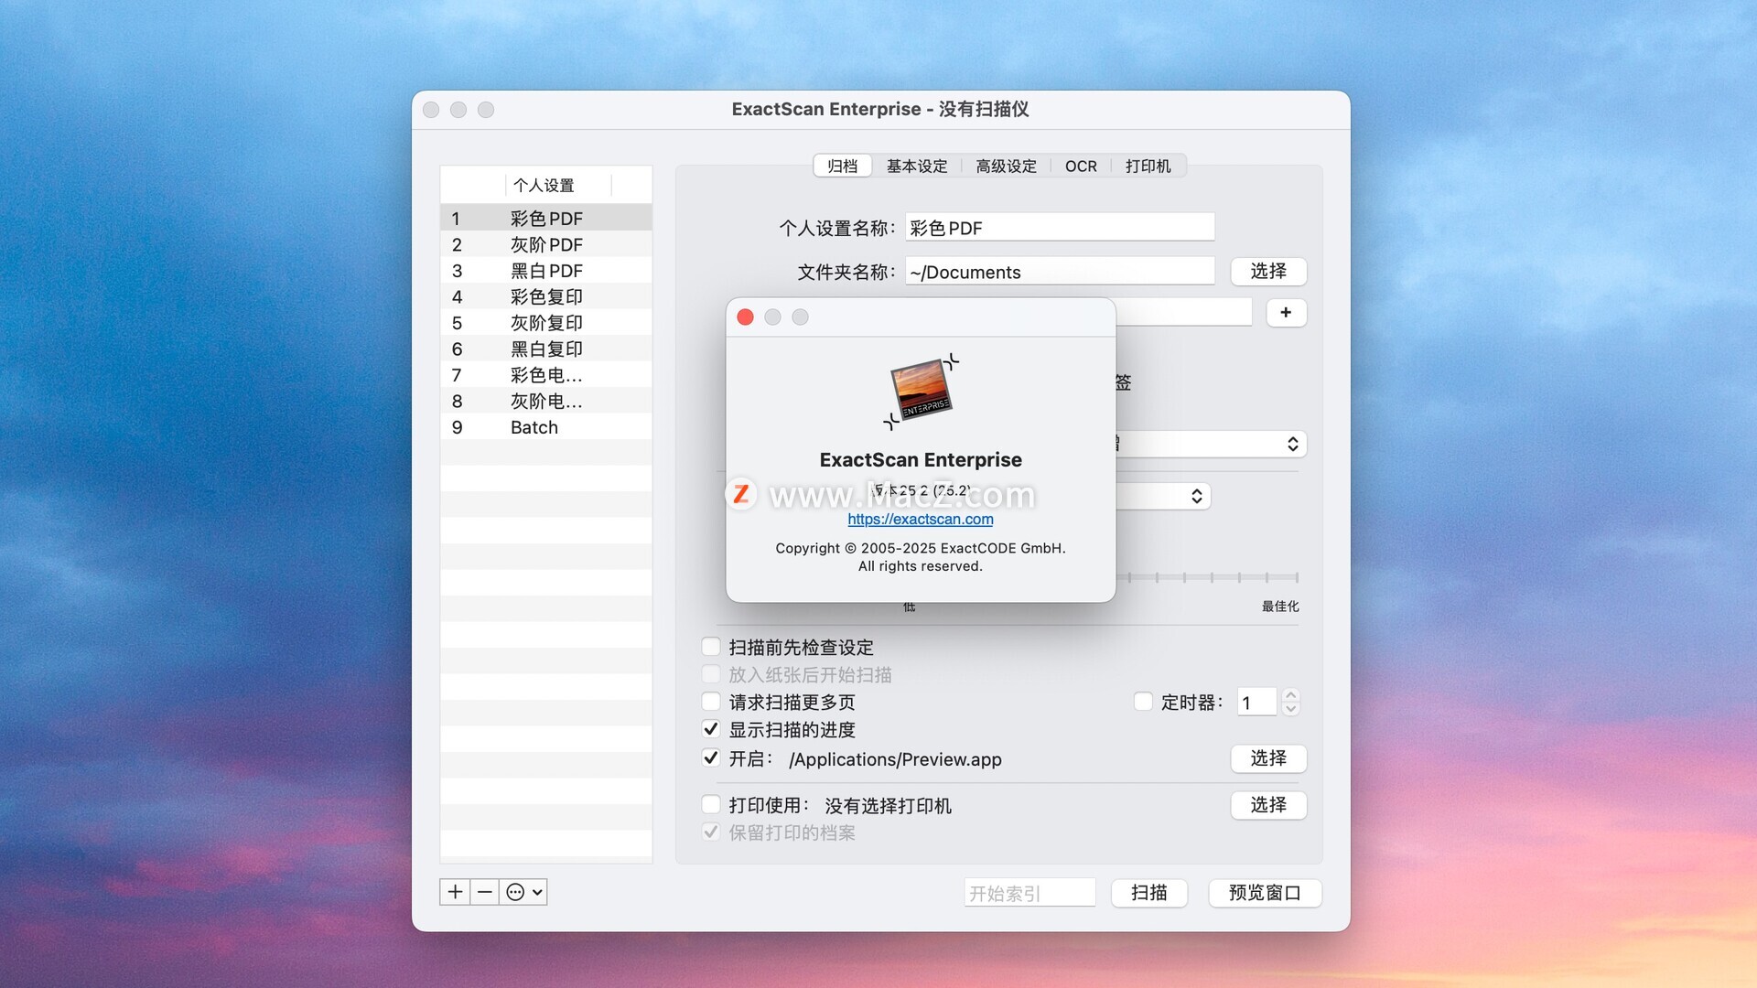Select the 黑白 PDF profile
Viewport: 1757px width, 988px height.
click(x=546, y=271)
